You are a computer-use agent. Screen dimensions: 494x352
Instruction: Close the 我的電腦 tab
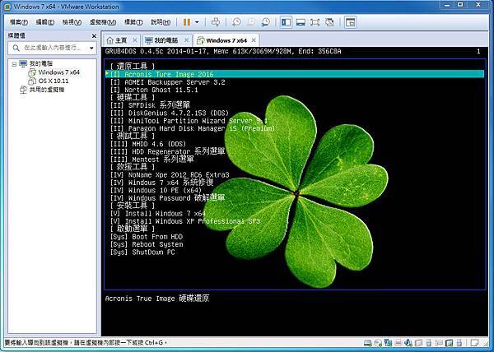click(187, 40)
